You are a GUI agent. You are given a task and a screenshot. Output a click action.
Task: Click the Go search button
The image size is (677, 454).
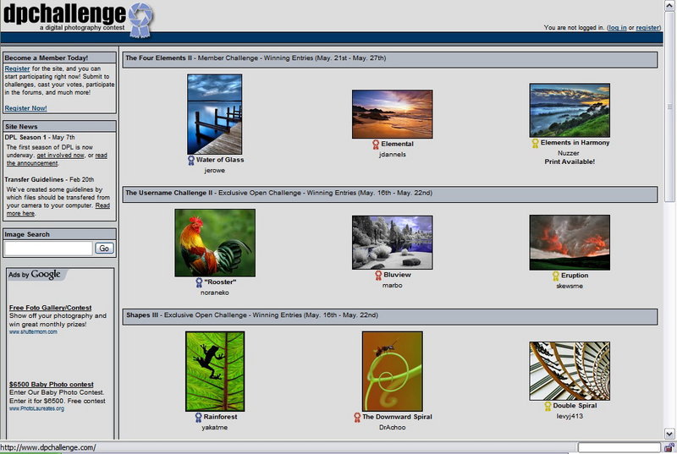[104, 249]
